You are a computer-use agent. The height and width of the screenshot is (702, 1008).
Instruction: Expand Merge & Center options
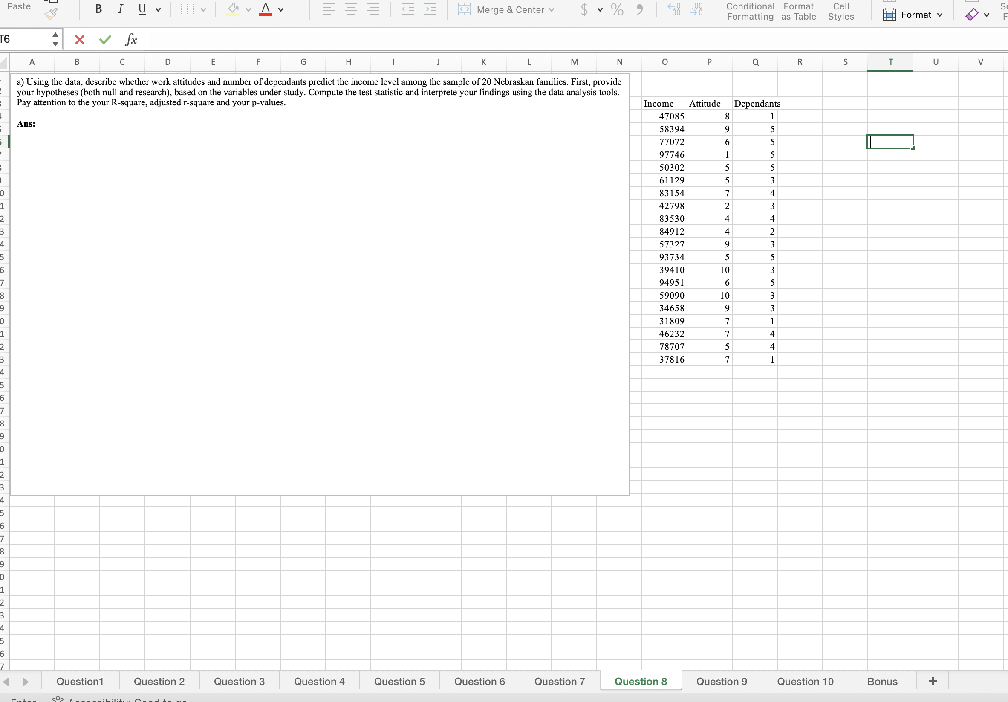[x=552, y=10]
